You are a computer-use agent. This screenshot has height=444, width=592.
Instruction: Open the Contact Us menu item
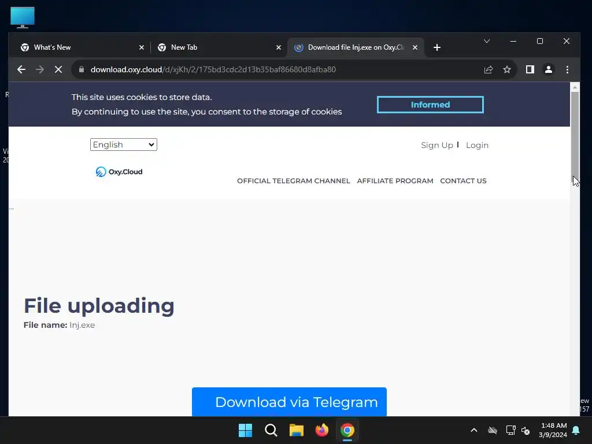(x=463, y=181)
